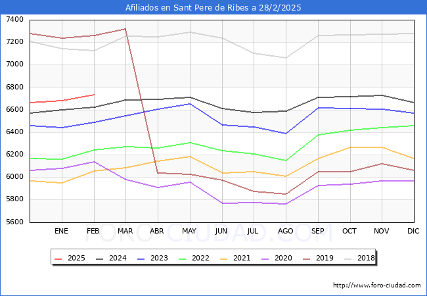Viewport: 427px width, 296px height.
Task: Click the orange 2021 legend color marker
Action: tap(224, 259)
